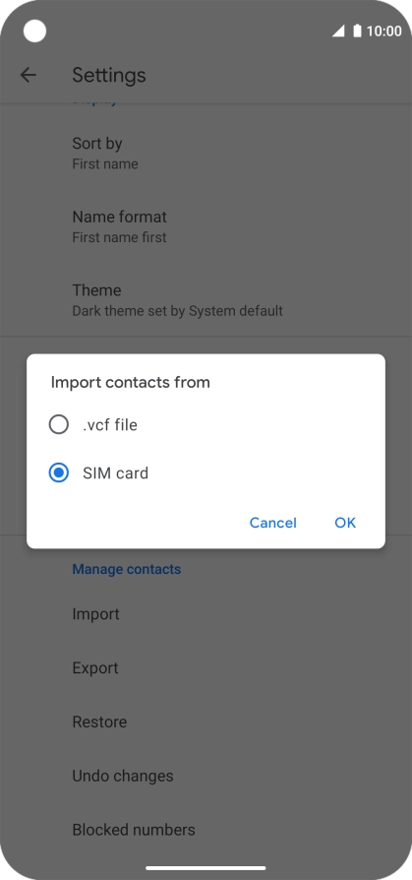
Task: Tap the back arrow in Settings header
Action: (x=29, y=75)
